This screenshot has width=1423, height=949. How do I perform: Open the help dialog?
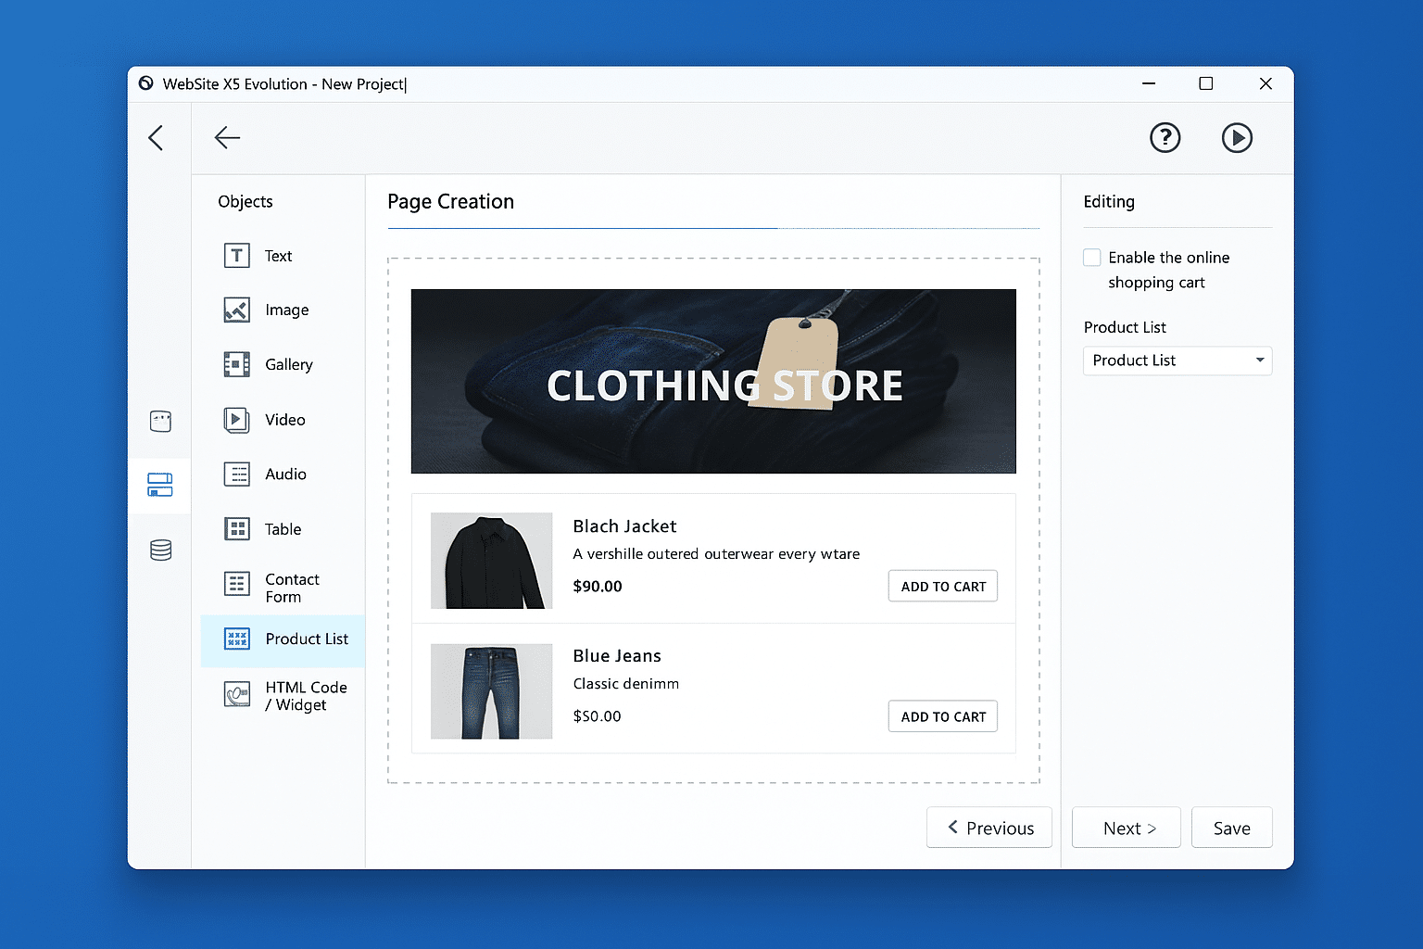(x=1165, y=137)
